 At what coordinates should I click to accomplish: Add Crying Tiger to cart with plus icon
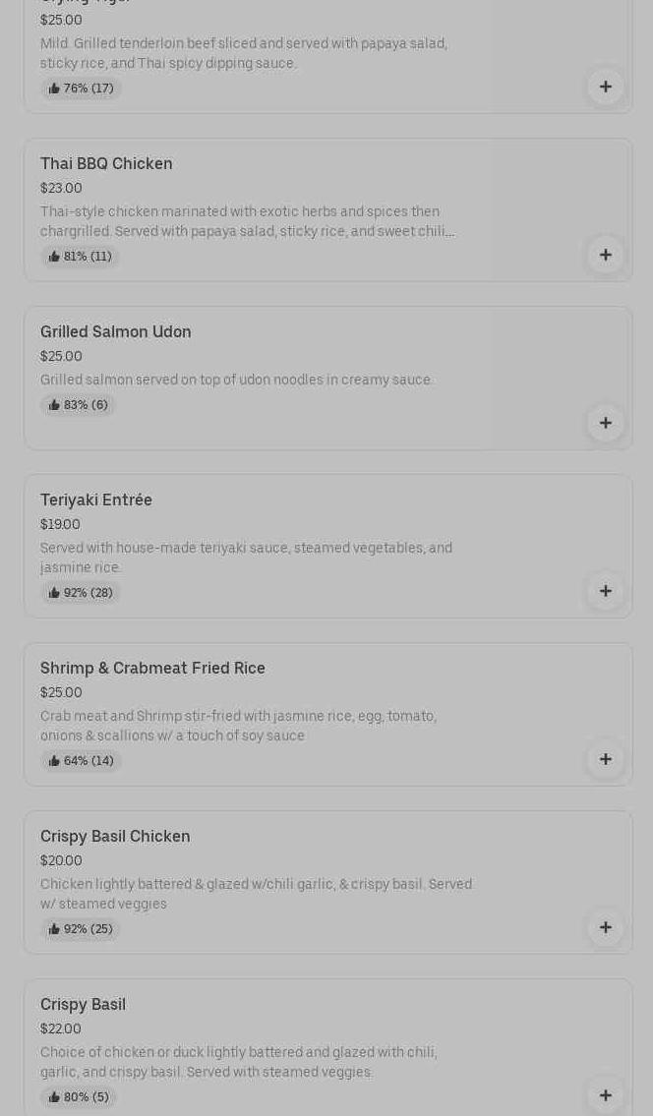[x=605, y=87]
